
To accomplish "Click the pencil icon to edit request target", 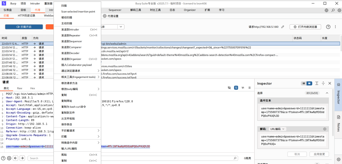I will click(x=283, y=27).
